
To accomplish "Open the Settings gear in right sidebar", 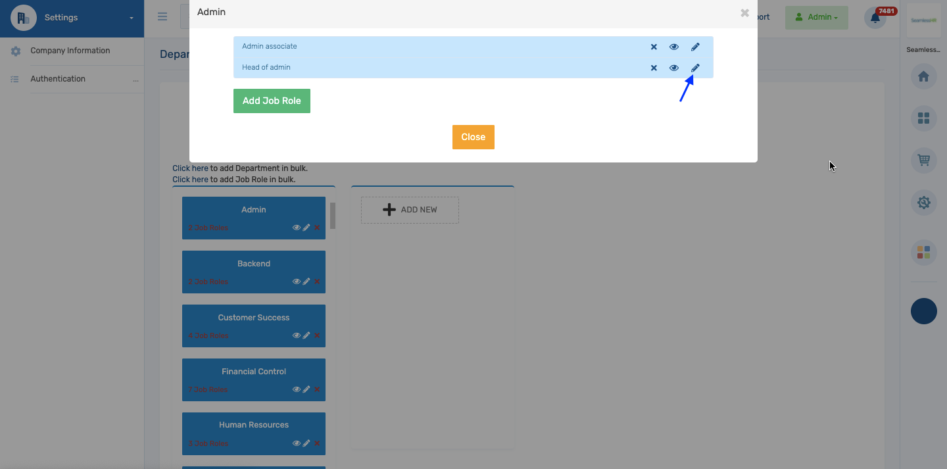I will 923,203.
